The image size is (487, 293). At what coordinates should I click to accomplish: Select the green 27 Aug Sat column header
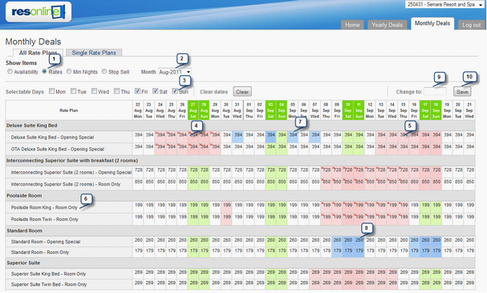[193, 110]
